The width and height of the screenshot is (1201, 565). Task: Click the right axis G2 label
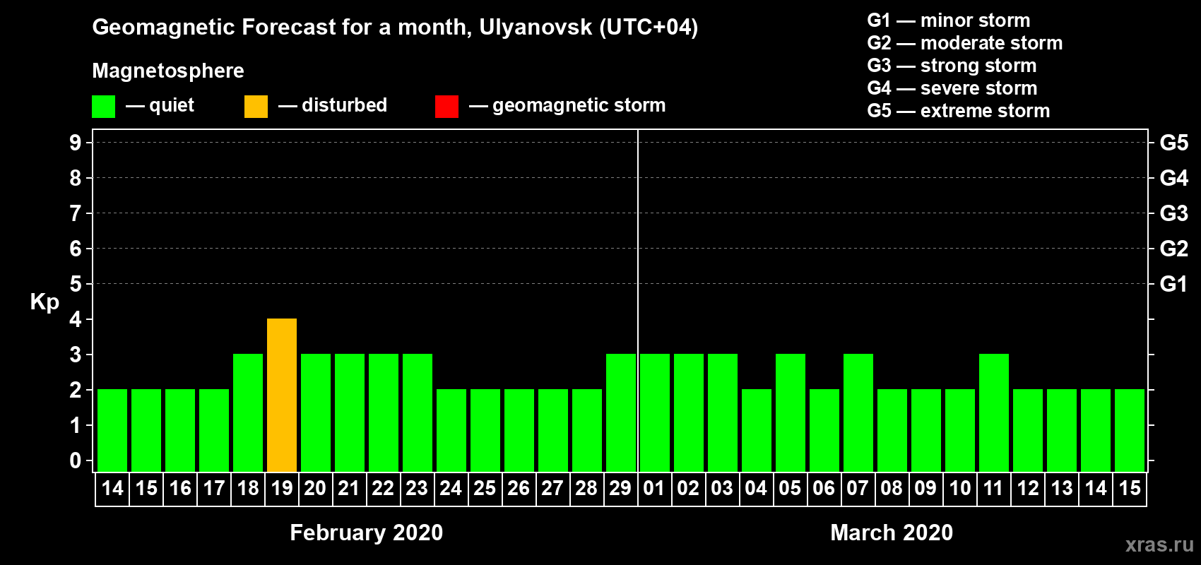point(1173,249)
